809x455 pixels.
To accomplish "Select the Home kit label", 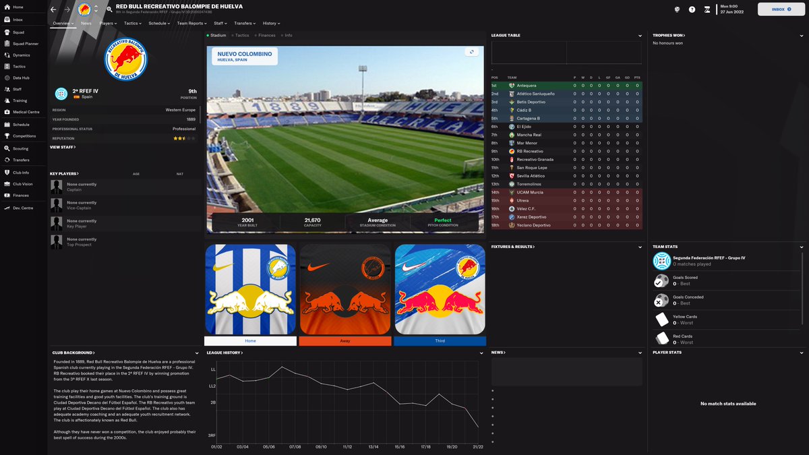I will coord(251,341).
